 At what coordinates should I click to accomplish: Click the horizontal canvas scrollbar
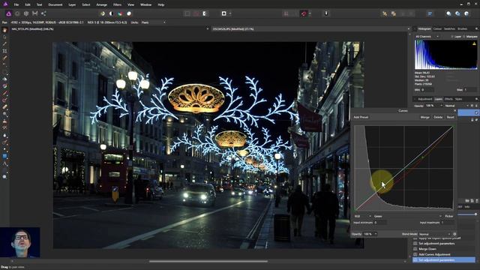point(208,262)
